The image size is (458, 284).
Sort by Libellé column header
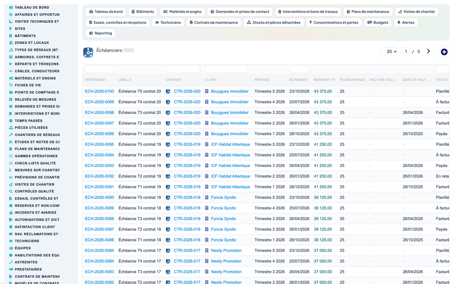(125, 80)
